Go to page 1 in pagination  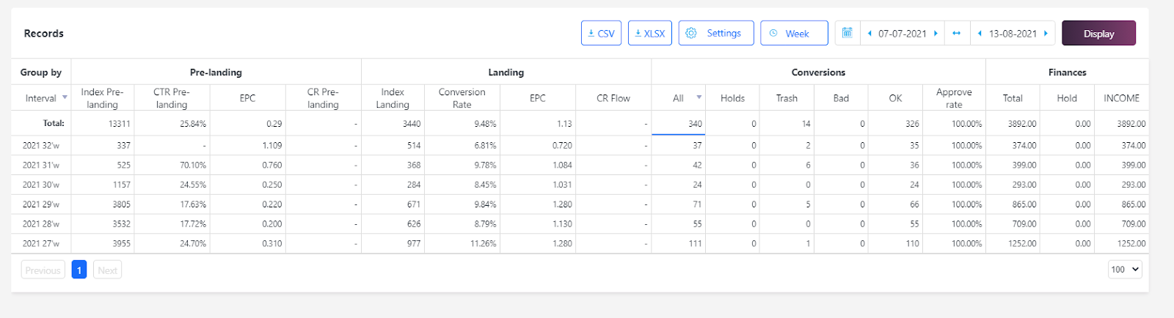[79, 270]
